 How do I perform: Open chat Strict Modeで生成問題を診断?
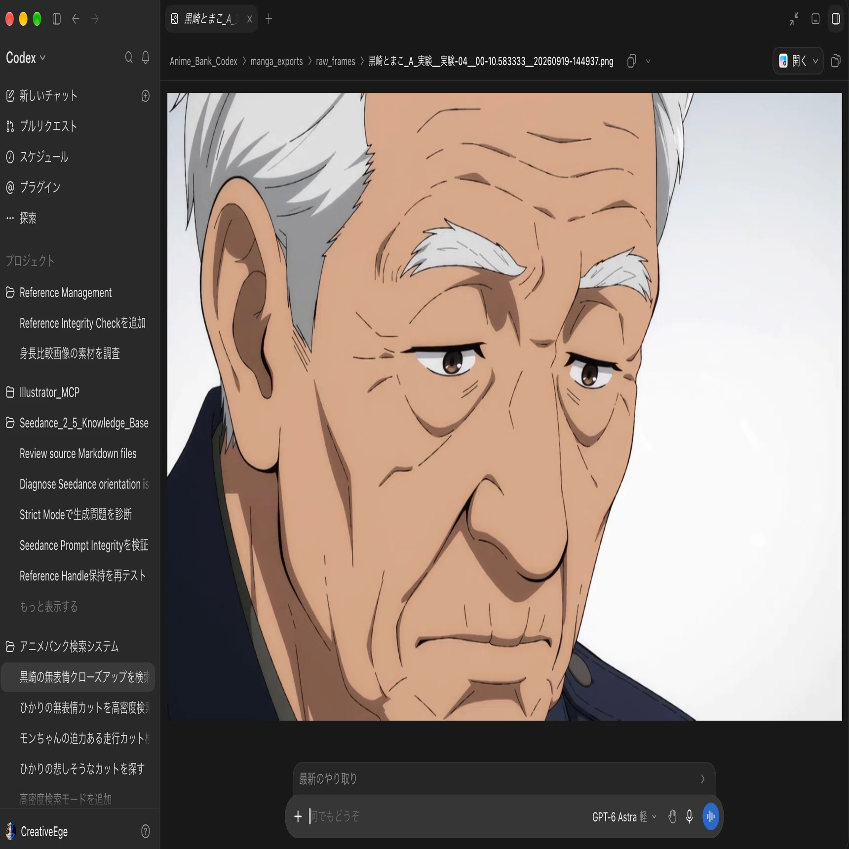click(x=76, y=514)
